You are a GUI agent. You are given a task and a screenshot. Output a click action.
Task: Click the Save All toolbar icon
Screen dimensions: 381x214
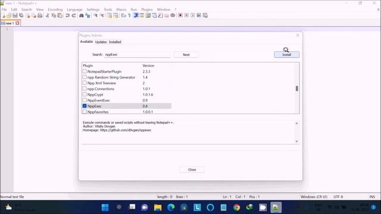point(21,15)
